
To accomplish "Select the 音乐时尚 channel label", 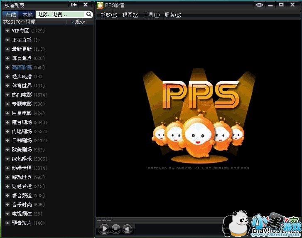I will coord(22,205).
